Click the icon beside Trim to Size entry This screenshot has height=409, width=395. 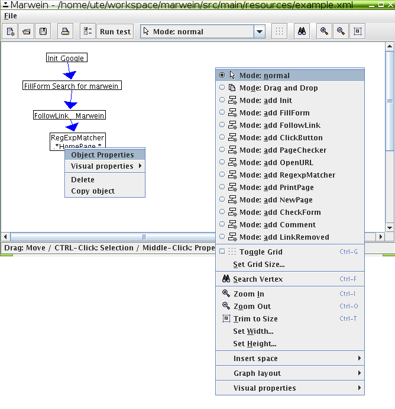(226, 318)
